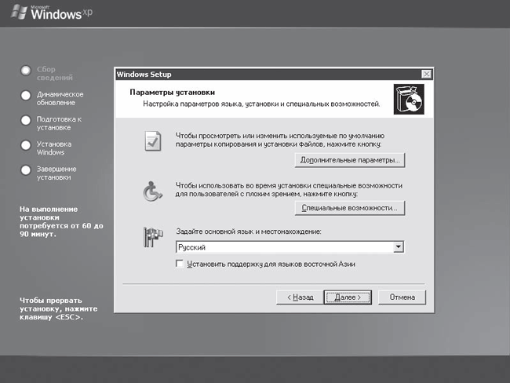Click the Windows Setup title bar text
Image resolution: width=510 pixels, height=383 pixels.
(144, 75)
